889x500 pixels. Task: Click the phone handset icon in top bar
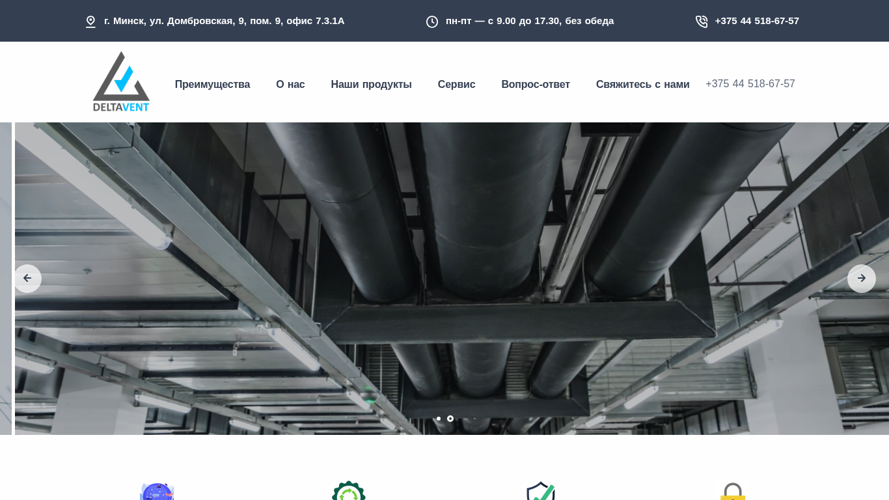[x=702, y=21]
